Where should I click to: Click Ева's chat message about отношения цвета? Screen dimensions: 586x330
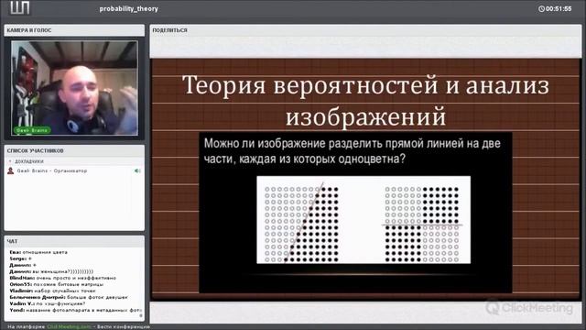[38, 252]
